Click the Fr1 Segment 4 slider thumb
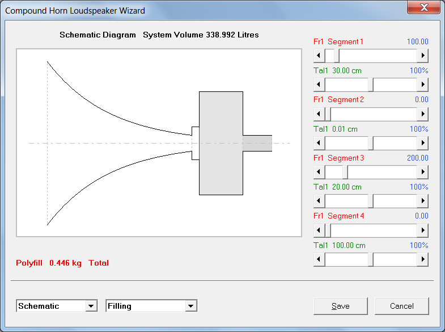Viewport: 445px width, 332px height. 328,230
